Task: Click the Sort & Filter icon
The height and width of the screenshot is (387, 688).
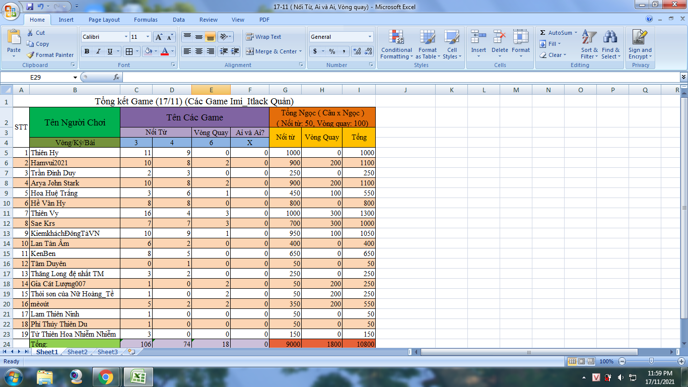Action: [589, 38]
